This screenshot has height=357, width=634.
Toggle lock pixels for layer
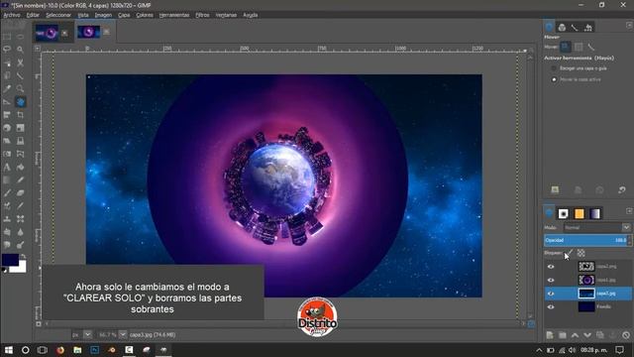coord(569,253)
